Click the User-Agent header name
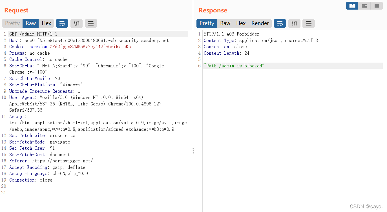Screen dimensions: 387x212 tap(22, 98)
